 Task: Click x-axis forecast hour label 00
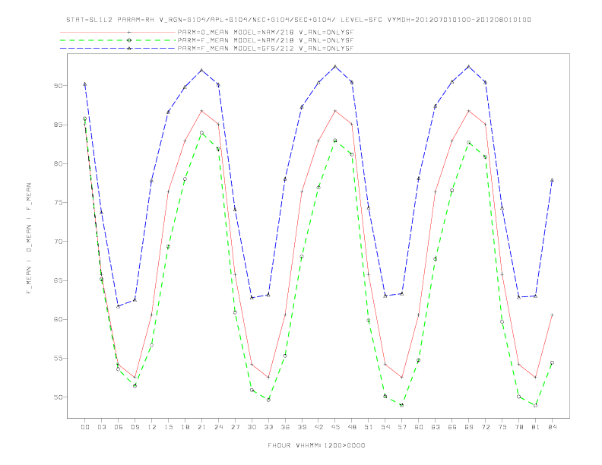(85, 427)
